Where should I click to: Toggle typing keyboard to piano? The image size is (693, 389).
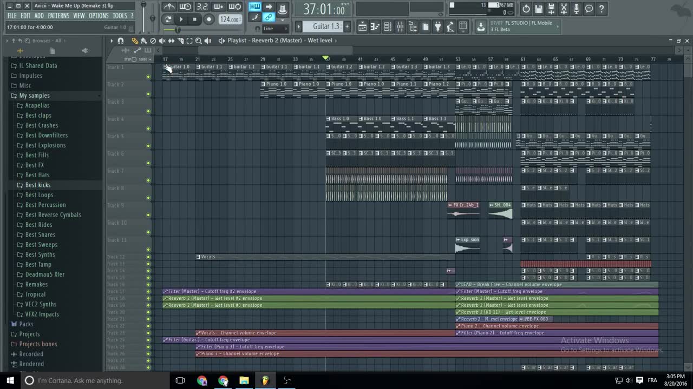click(x=254, y=7)
